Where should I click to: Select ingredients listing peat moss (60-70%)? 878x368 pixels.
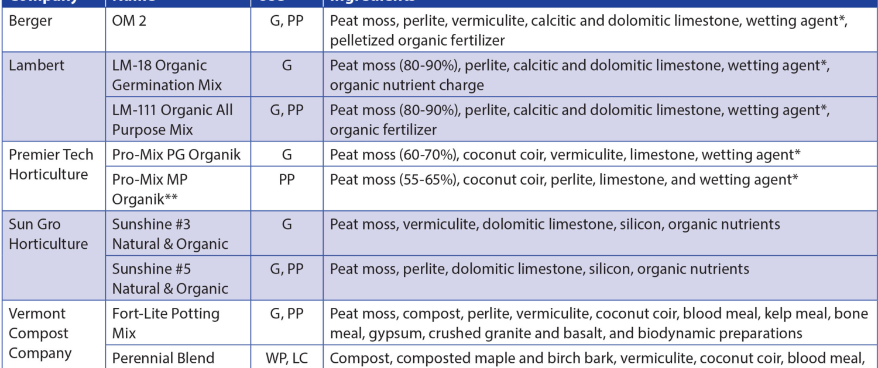[x=564, y=155]
